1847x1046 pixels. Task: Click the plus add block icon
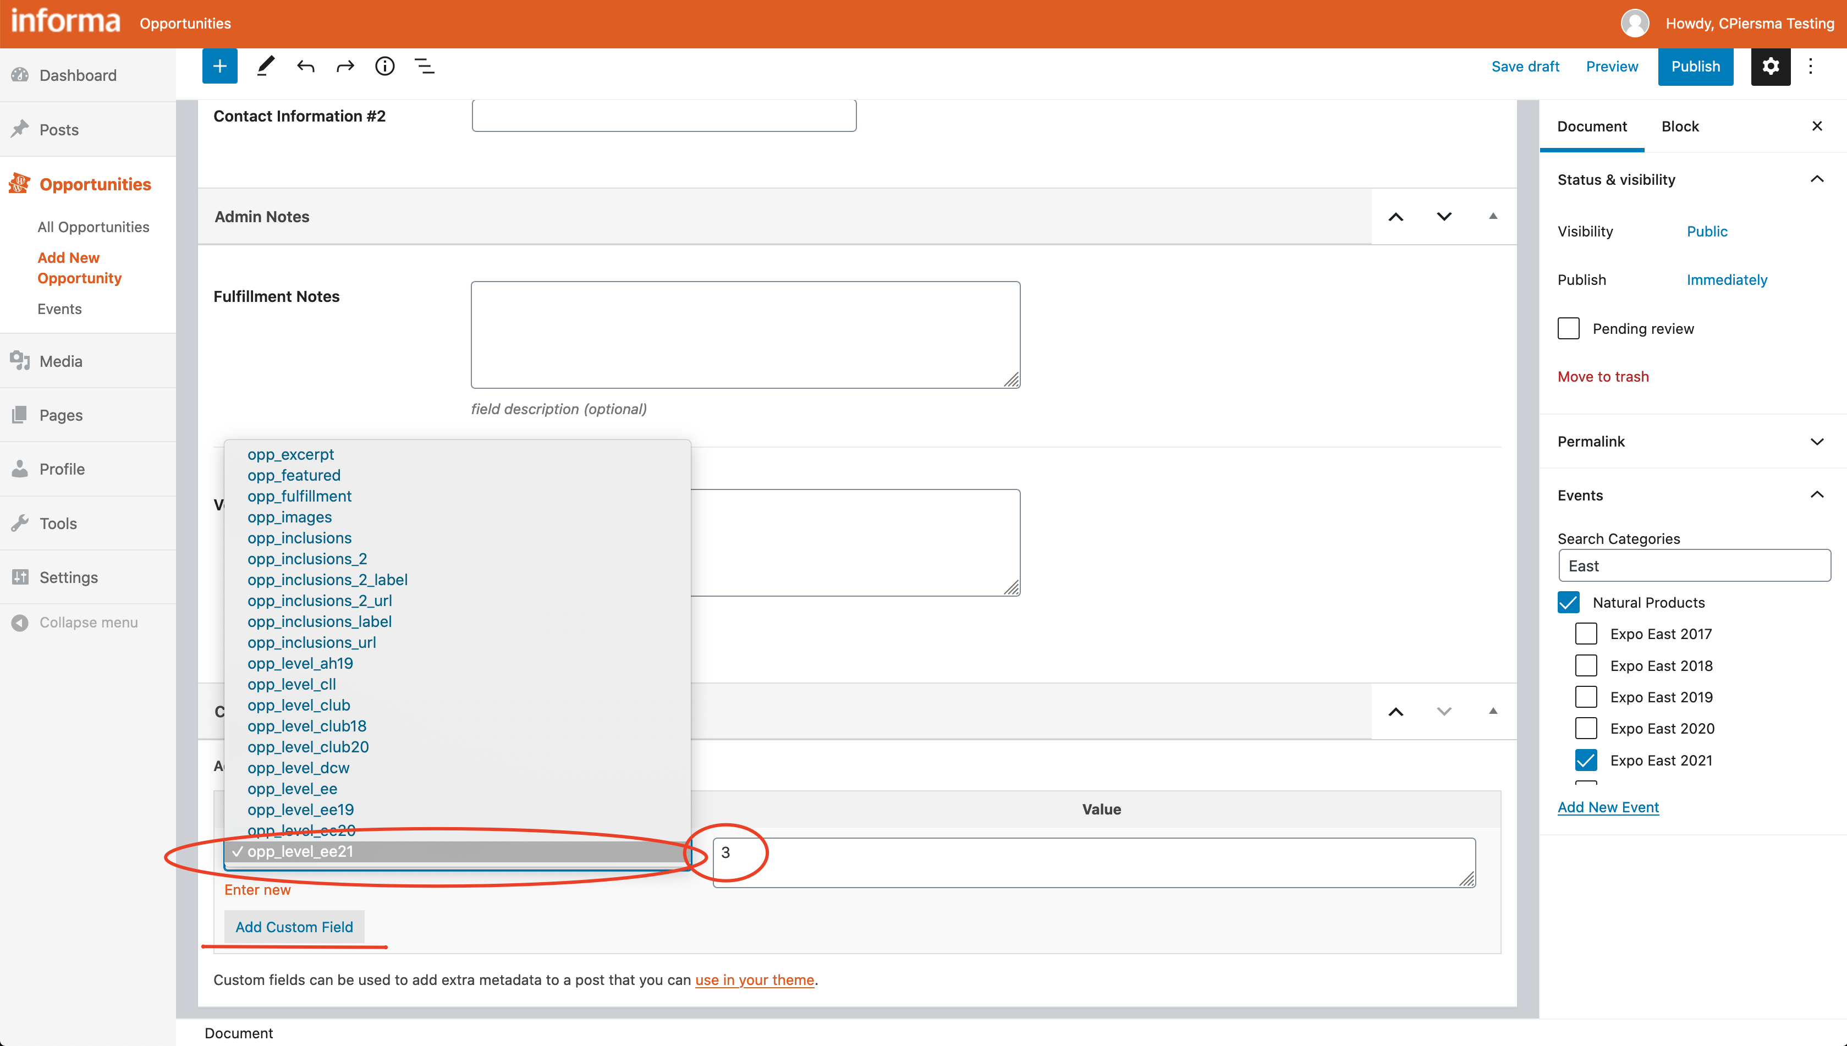219,66
